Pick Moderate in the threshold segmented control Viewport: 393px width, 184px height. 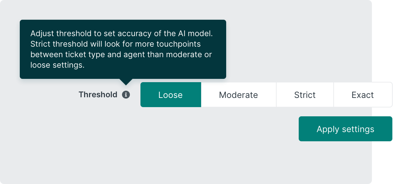[x=238, y=95]
